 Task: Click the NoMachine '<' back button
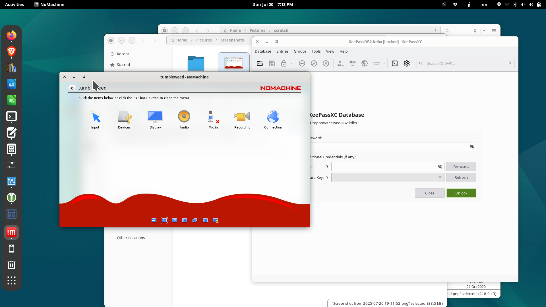click(x=72, y=88)
